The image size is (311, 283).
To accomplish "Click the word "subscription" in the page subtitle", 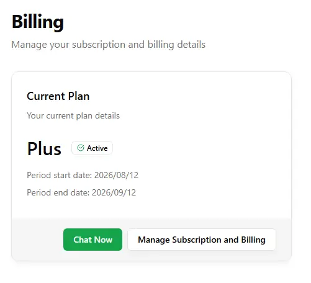I will (x=99, y=45).
